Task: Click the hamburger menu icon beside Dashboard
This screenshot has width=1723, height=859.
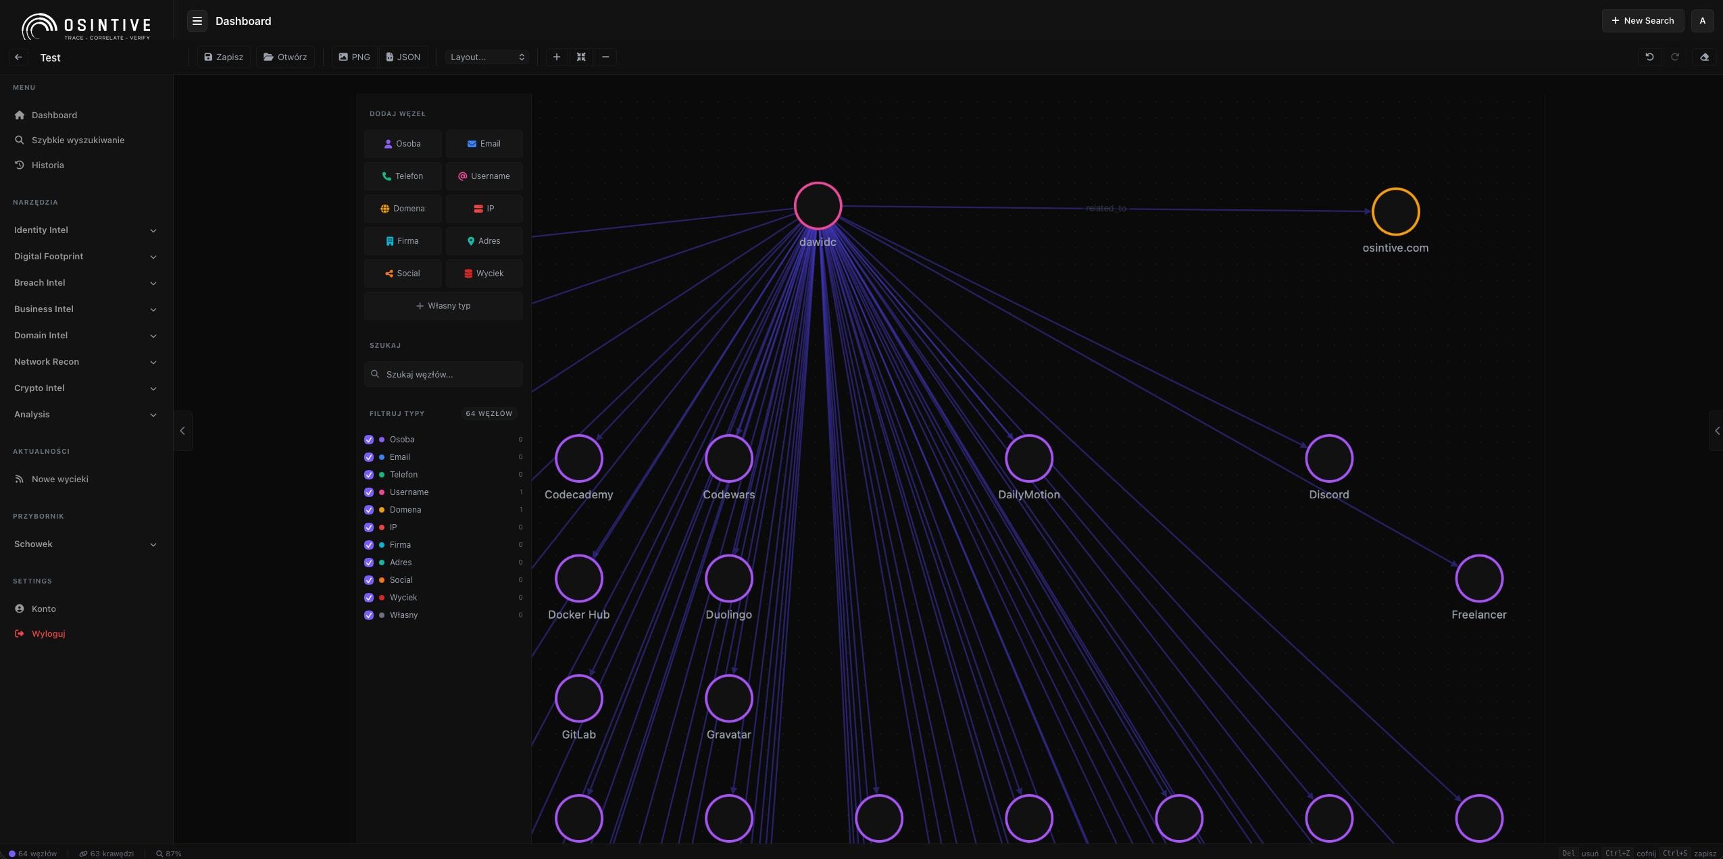Action: [197, 21]
